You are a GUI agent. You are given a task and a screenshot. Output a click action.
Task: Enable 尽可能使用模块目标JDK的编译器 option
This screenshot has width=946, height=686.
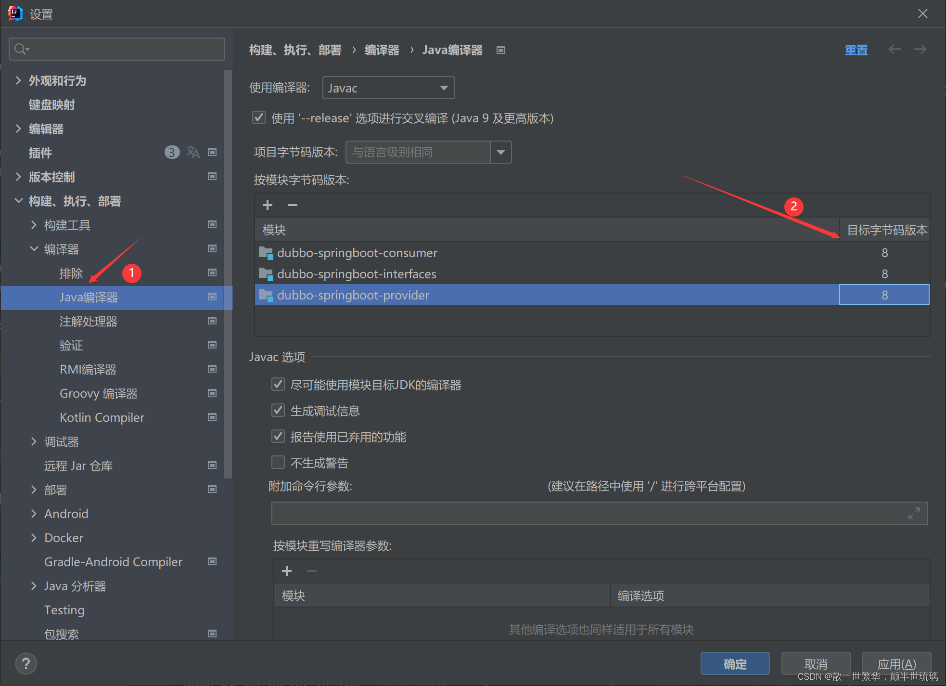[x=279, y=383]
